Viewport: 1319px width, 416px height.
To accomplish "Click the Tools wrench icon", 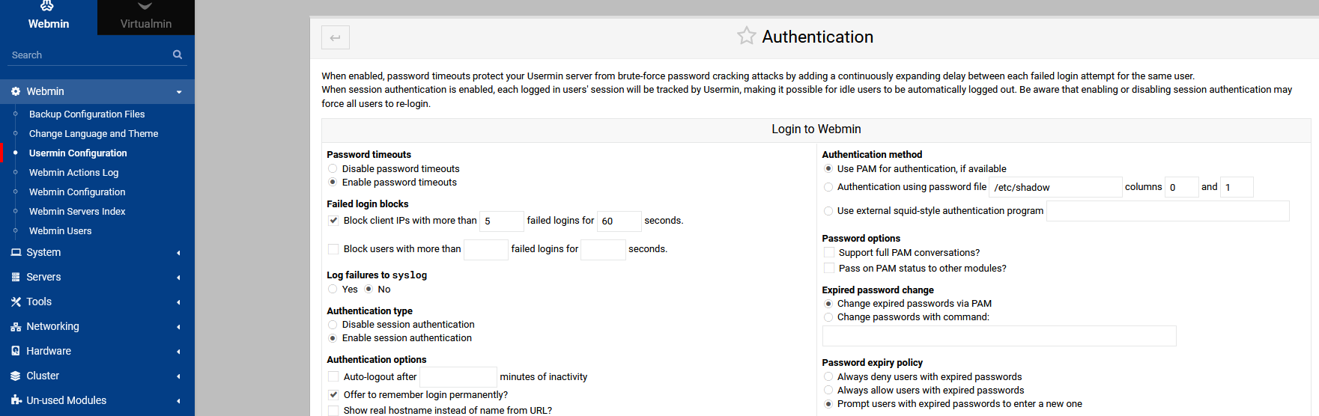I will click(16, 302).
